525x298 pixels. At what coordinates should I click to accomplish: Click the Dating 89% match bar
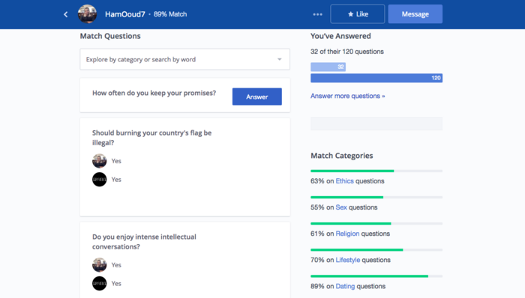tap(376, 276)
